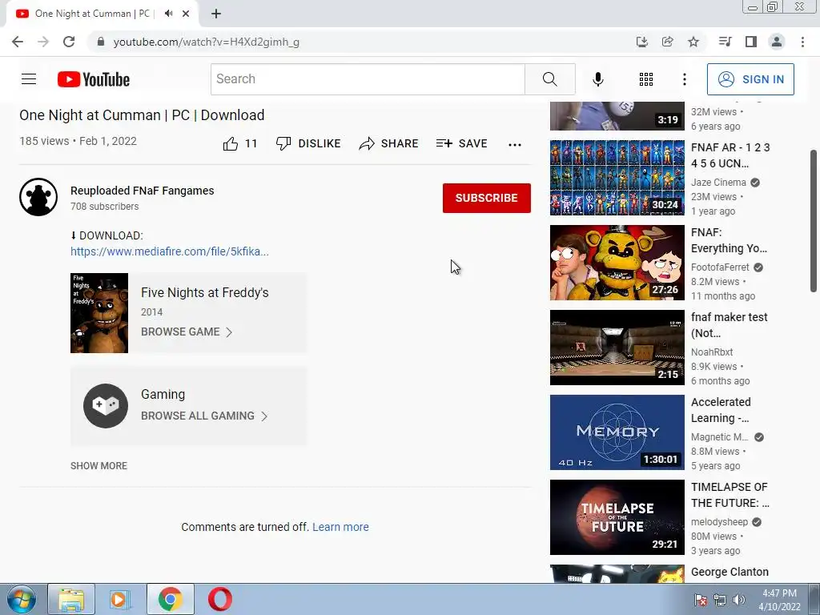Open more actions ellipsis under video
Screen dimensions: 820x615
pos(515,145)
